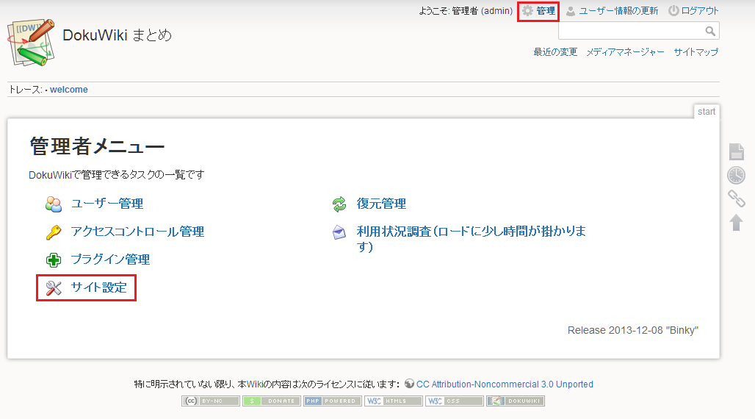Click the wrench and screwdriver settings icon
755x419 pixels.
coord(54,288)
